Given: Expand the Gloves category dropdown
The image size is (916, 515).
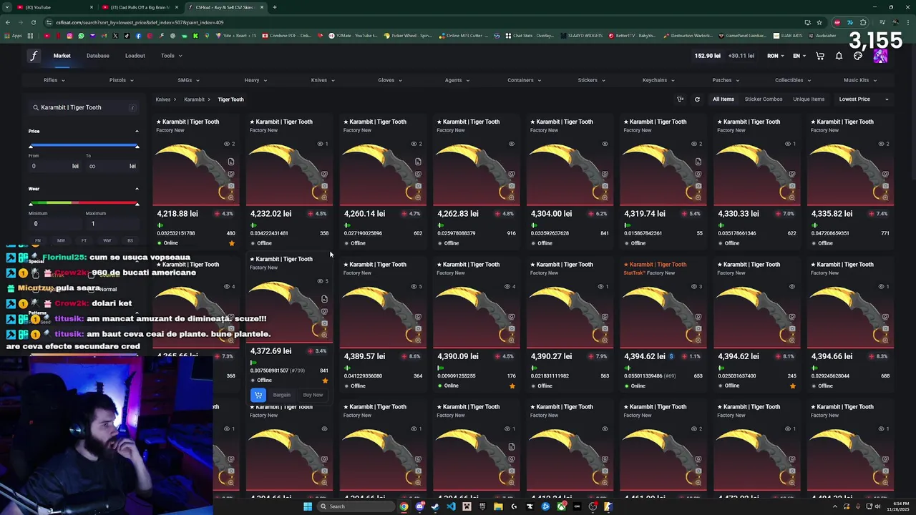Looking at the screenshot, I should pyautogui.click(x=390, y=80).
